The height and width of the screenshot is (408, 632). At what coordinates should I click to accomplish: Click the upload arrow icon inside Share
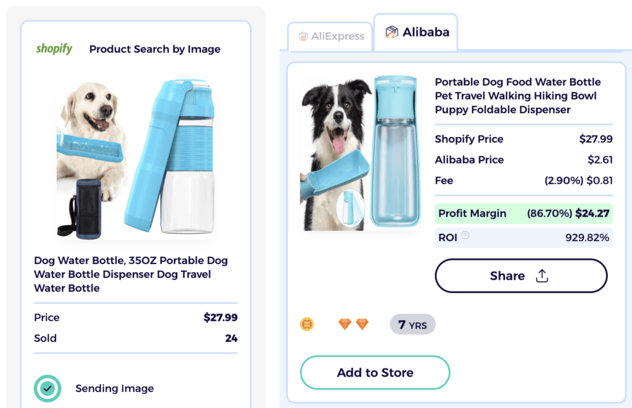point(541,275)
